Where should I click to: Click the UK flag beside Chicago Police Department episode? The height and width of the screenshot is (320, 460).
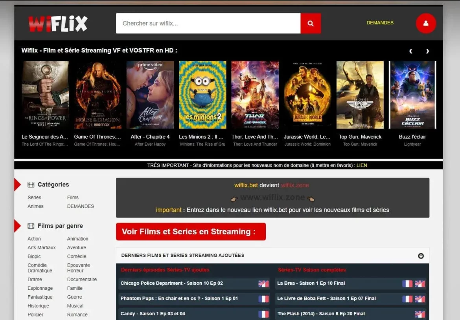coord(263,283)
